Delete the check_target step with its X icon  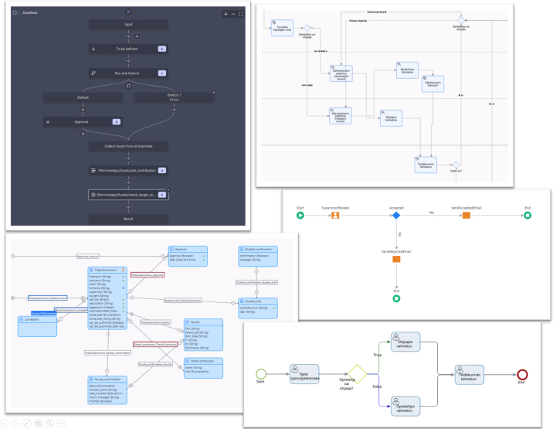(x=168, y=189)
